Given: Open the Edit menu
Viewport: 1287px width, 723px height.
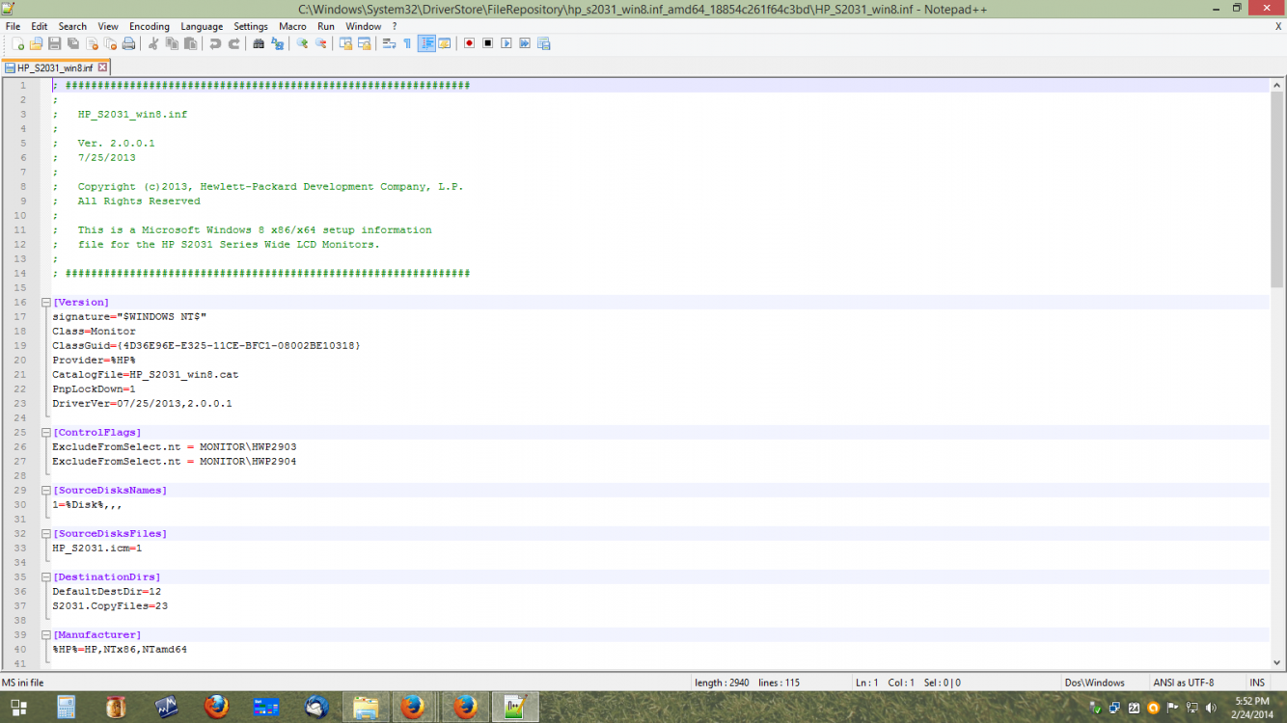Looking at the screenshot, I should coord(39,26).
